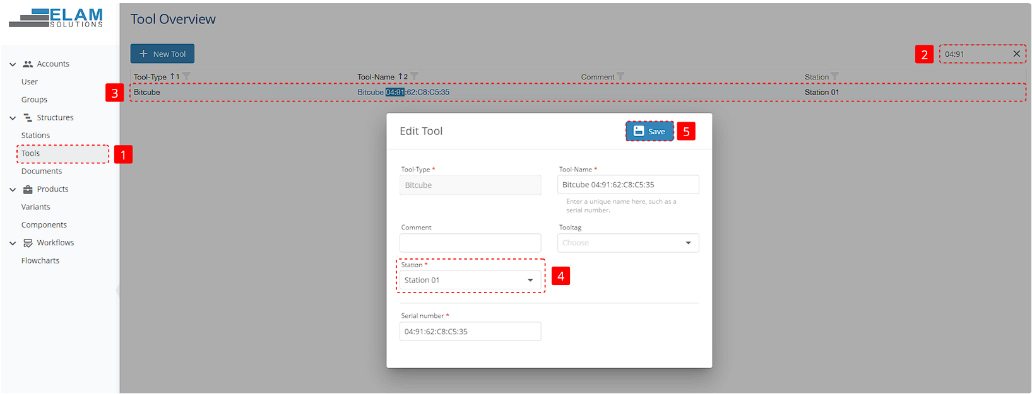Go to Variants in the sidebar

coord(35,207)
